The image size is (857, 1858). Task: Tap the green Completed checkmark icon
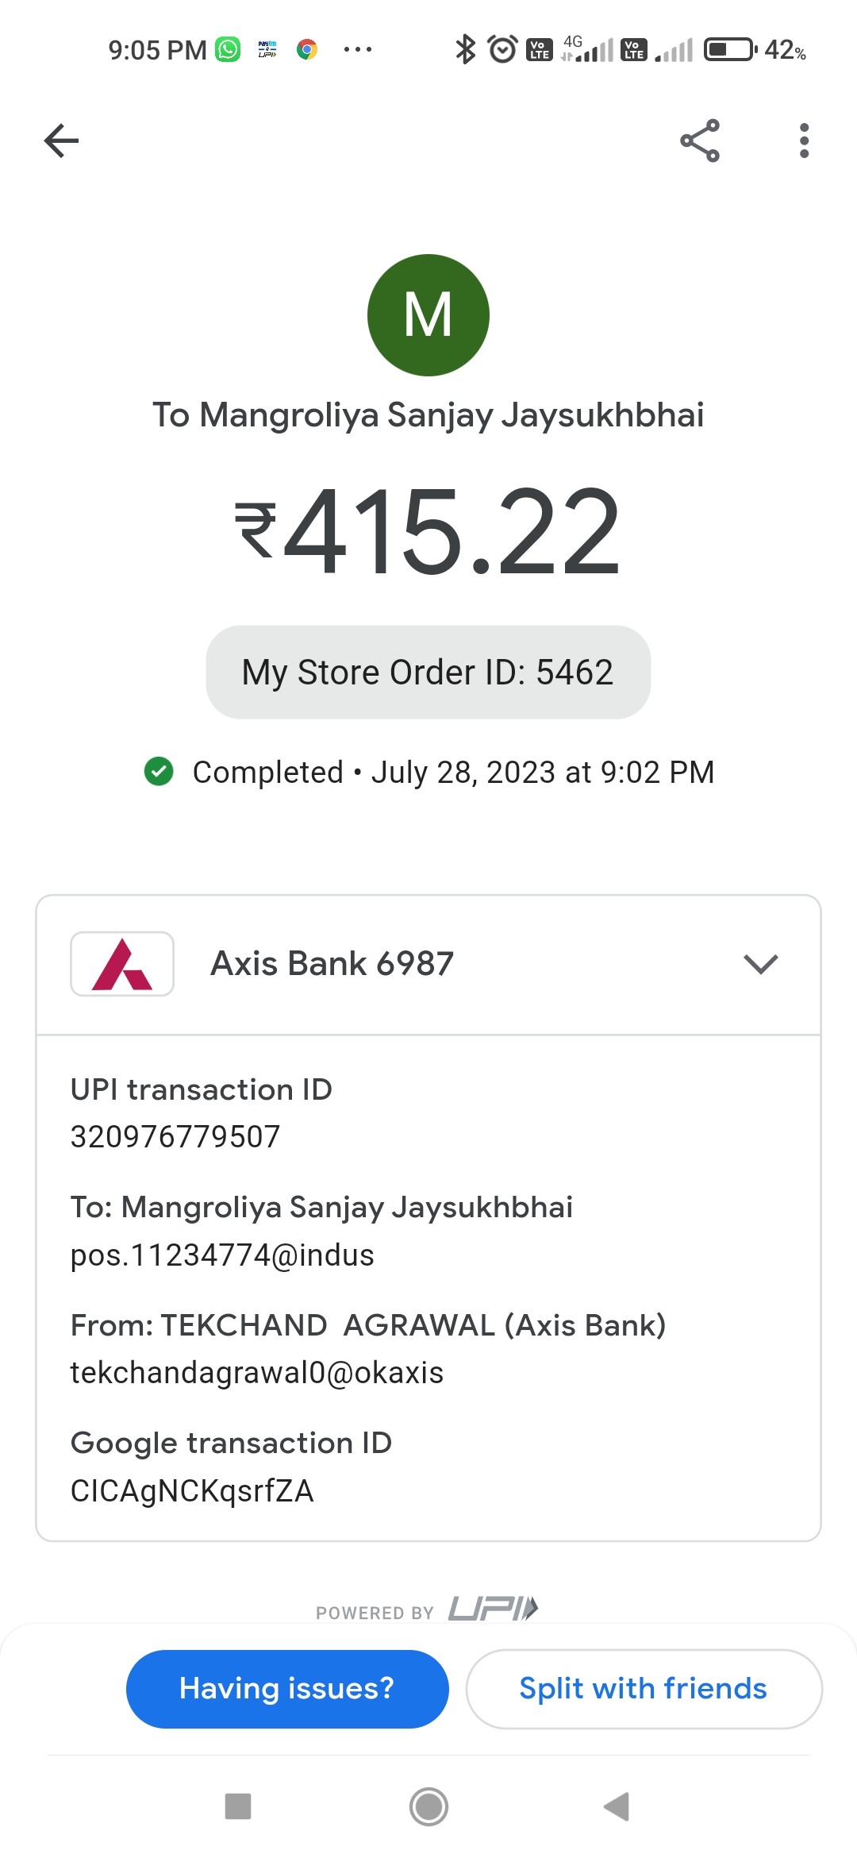(x=159, y=771)
